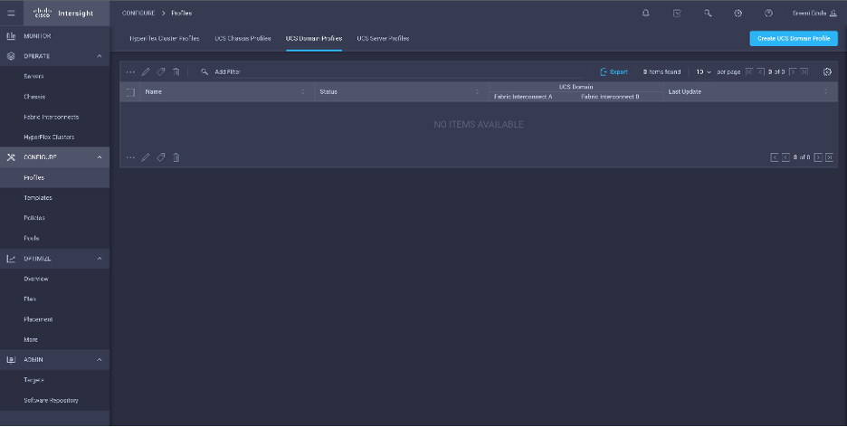This screenshot has height=427, width=847.
Task: Open the header settings gear
Action: coord(738,13)
